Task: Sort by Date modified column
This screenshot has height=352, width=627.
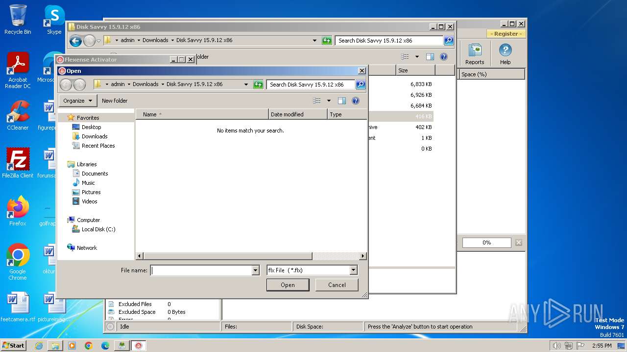Action: [298, 114]
